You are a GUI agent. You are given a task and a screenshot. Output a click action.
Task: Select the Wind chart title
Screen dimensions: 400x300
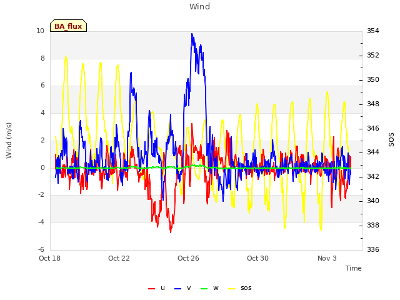pyautogui.click(x=200, y=6)
